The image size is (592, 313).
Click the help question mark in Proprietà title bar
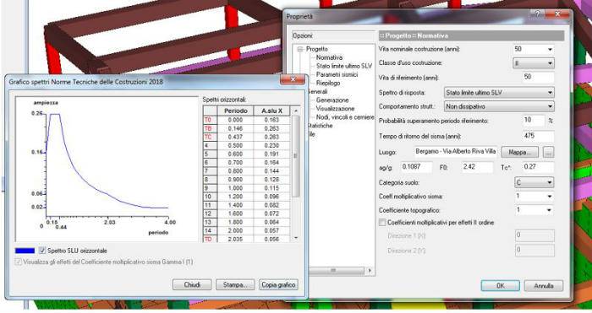pos(538,14)
